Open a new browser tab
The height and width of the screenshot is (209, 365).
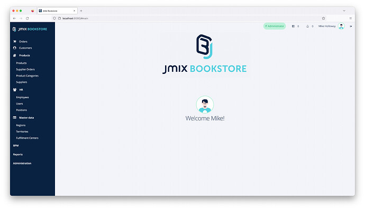(81, 11)
